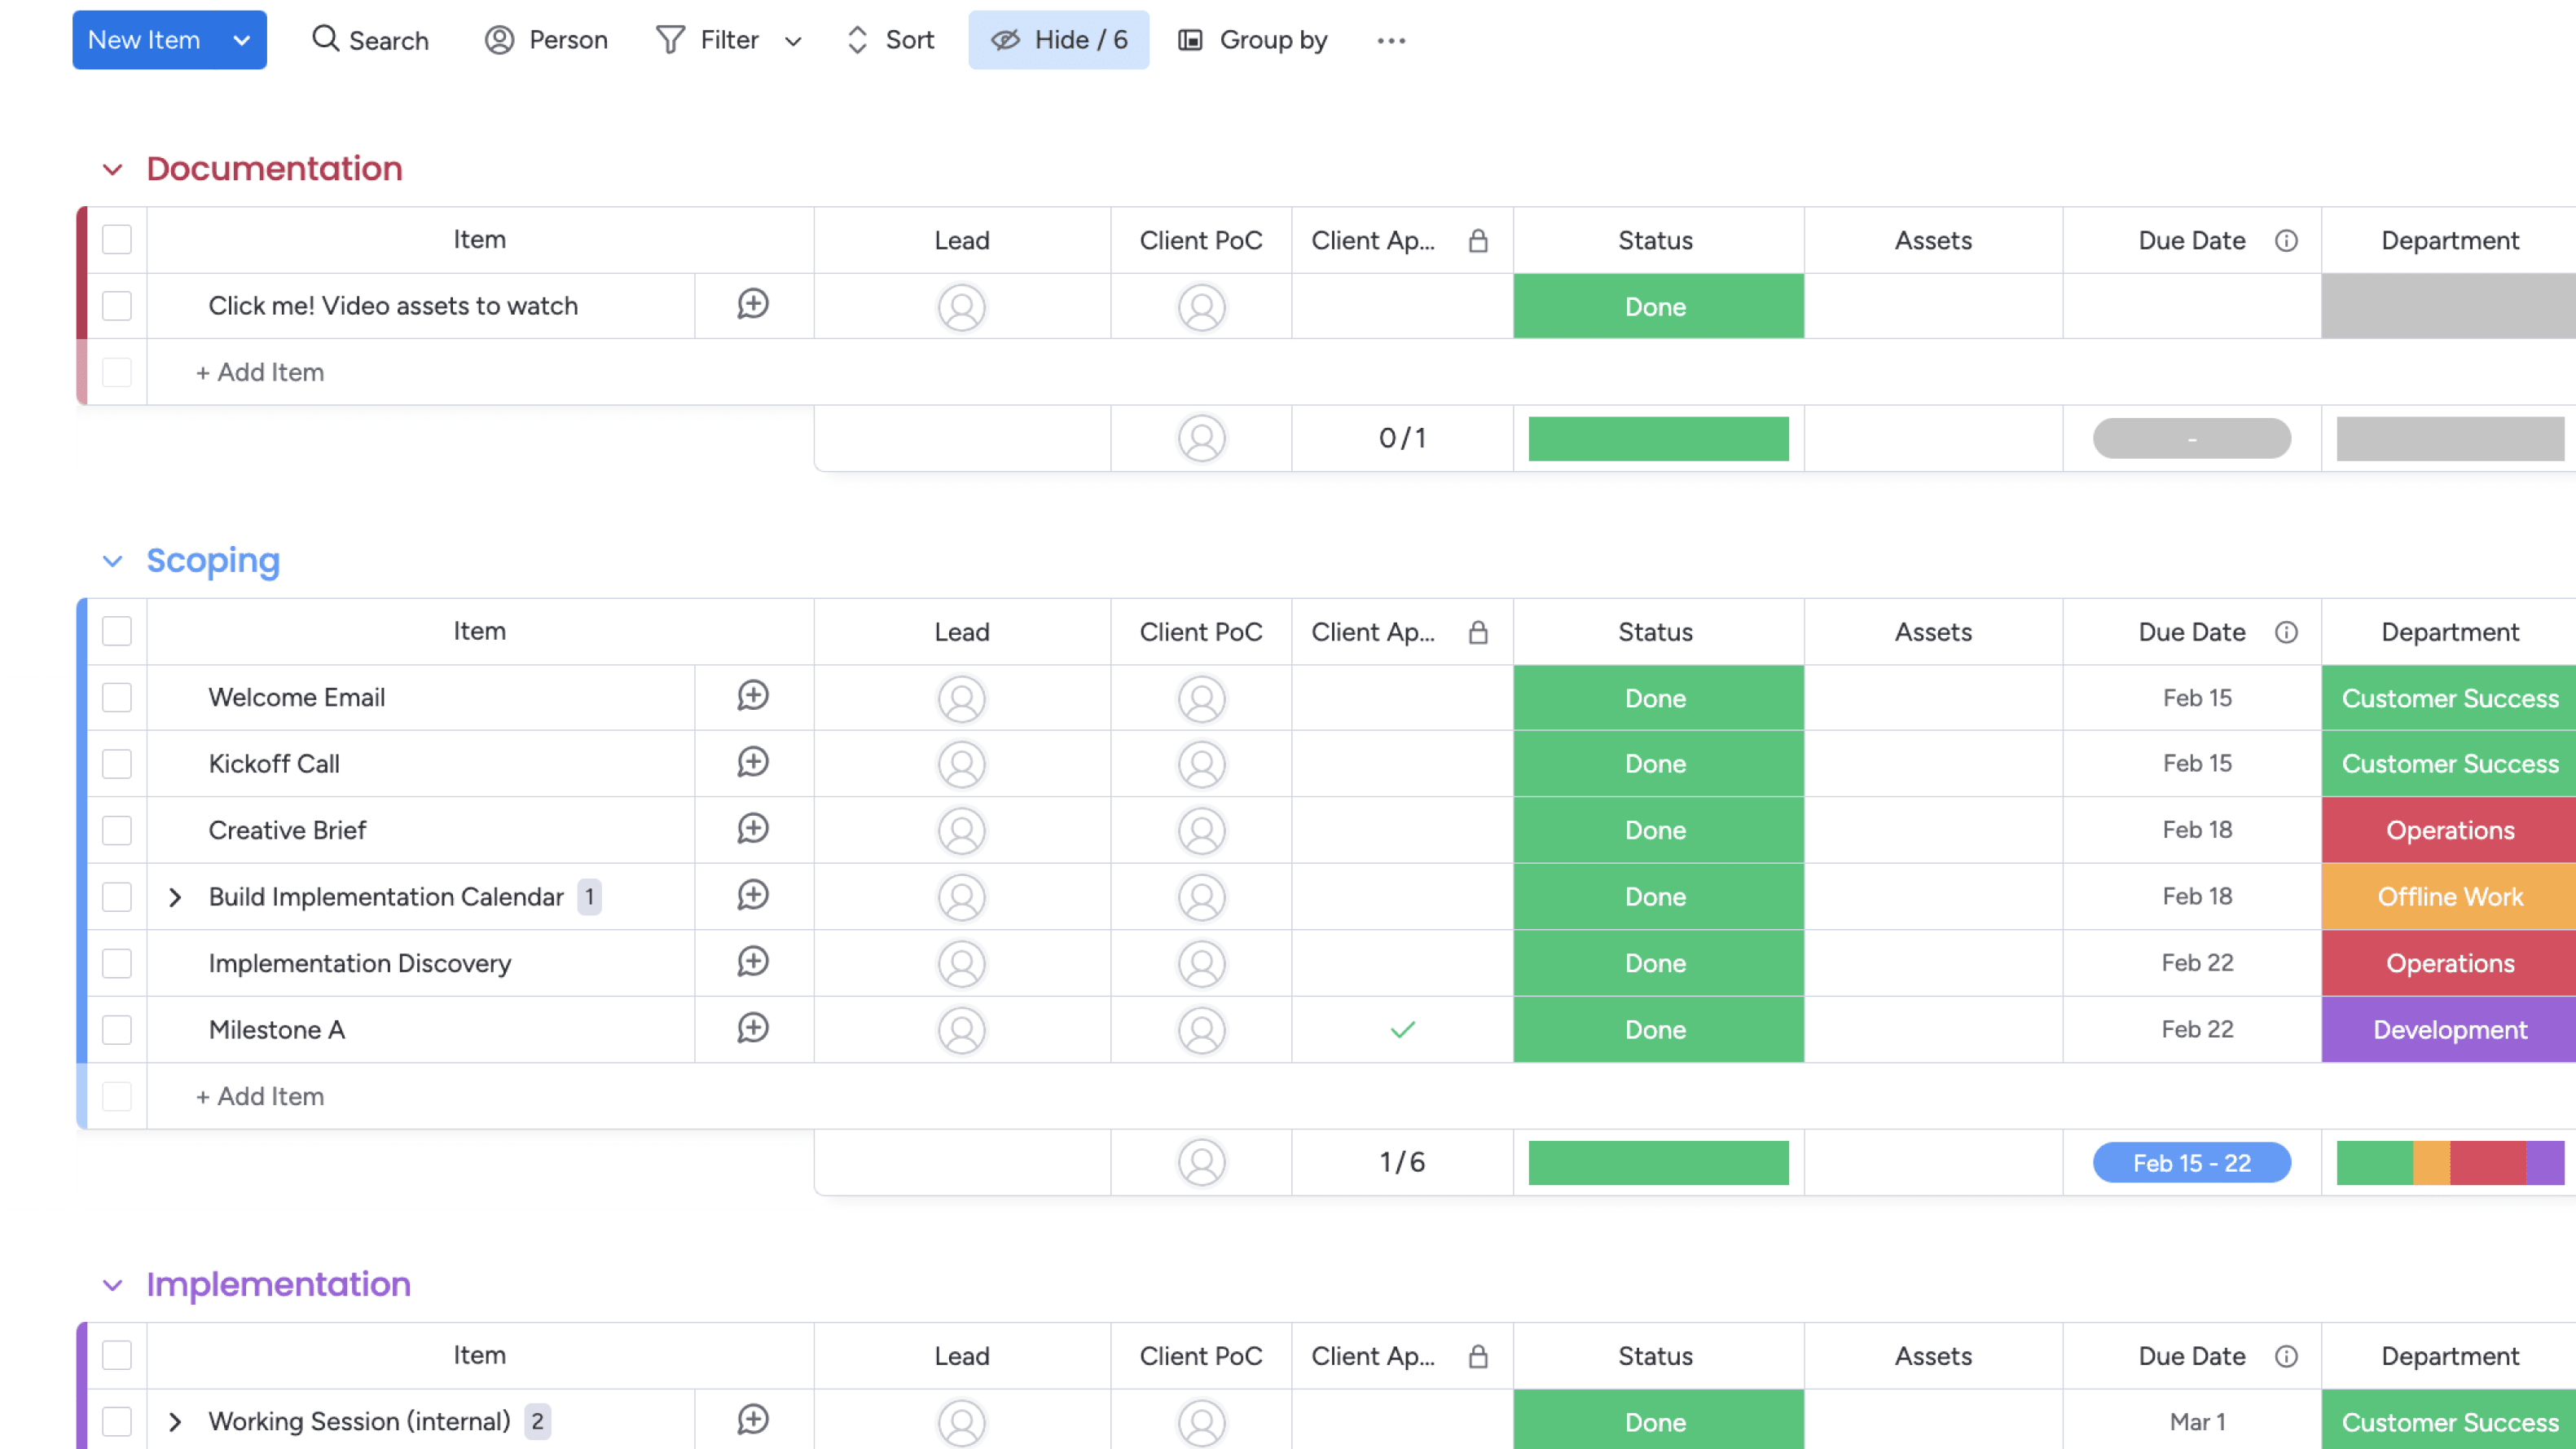Click lock icon on Scoping Client Ap column
The image size is (2576, 1449).
(1478, 632)
